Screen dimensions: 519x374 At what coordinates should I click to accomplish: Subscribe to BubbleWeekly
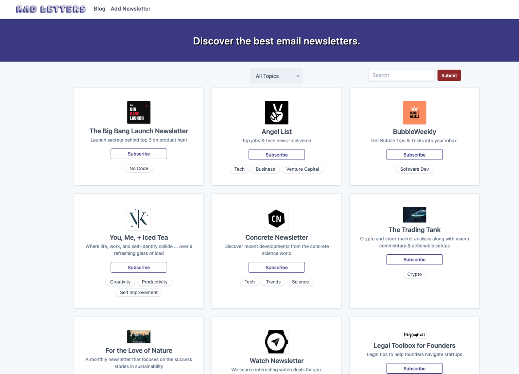[414, 155]
